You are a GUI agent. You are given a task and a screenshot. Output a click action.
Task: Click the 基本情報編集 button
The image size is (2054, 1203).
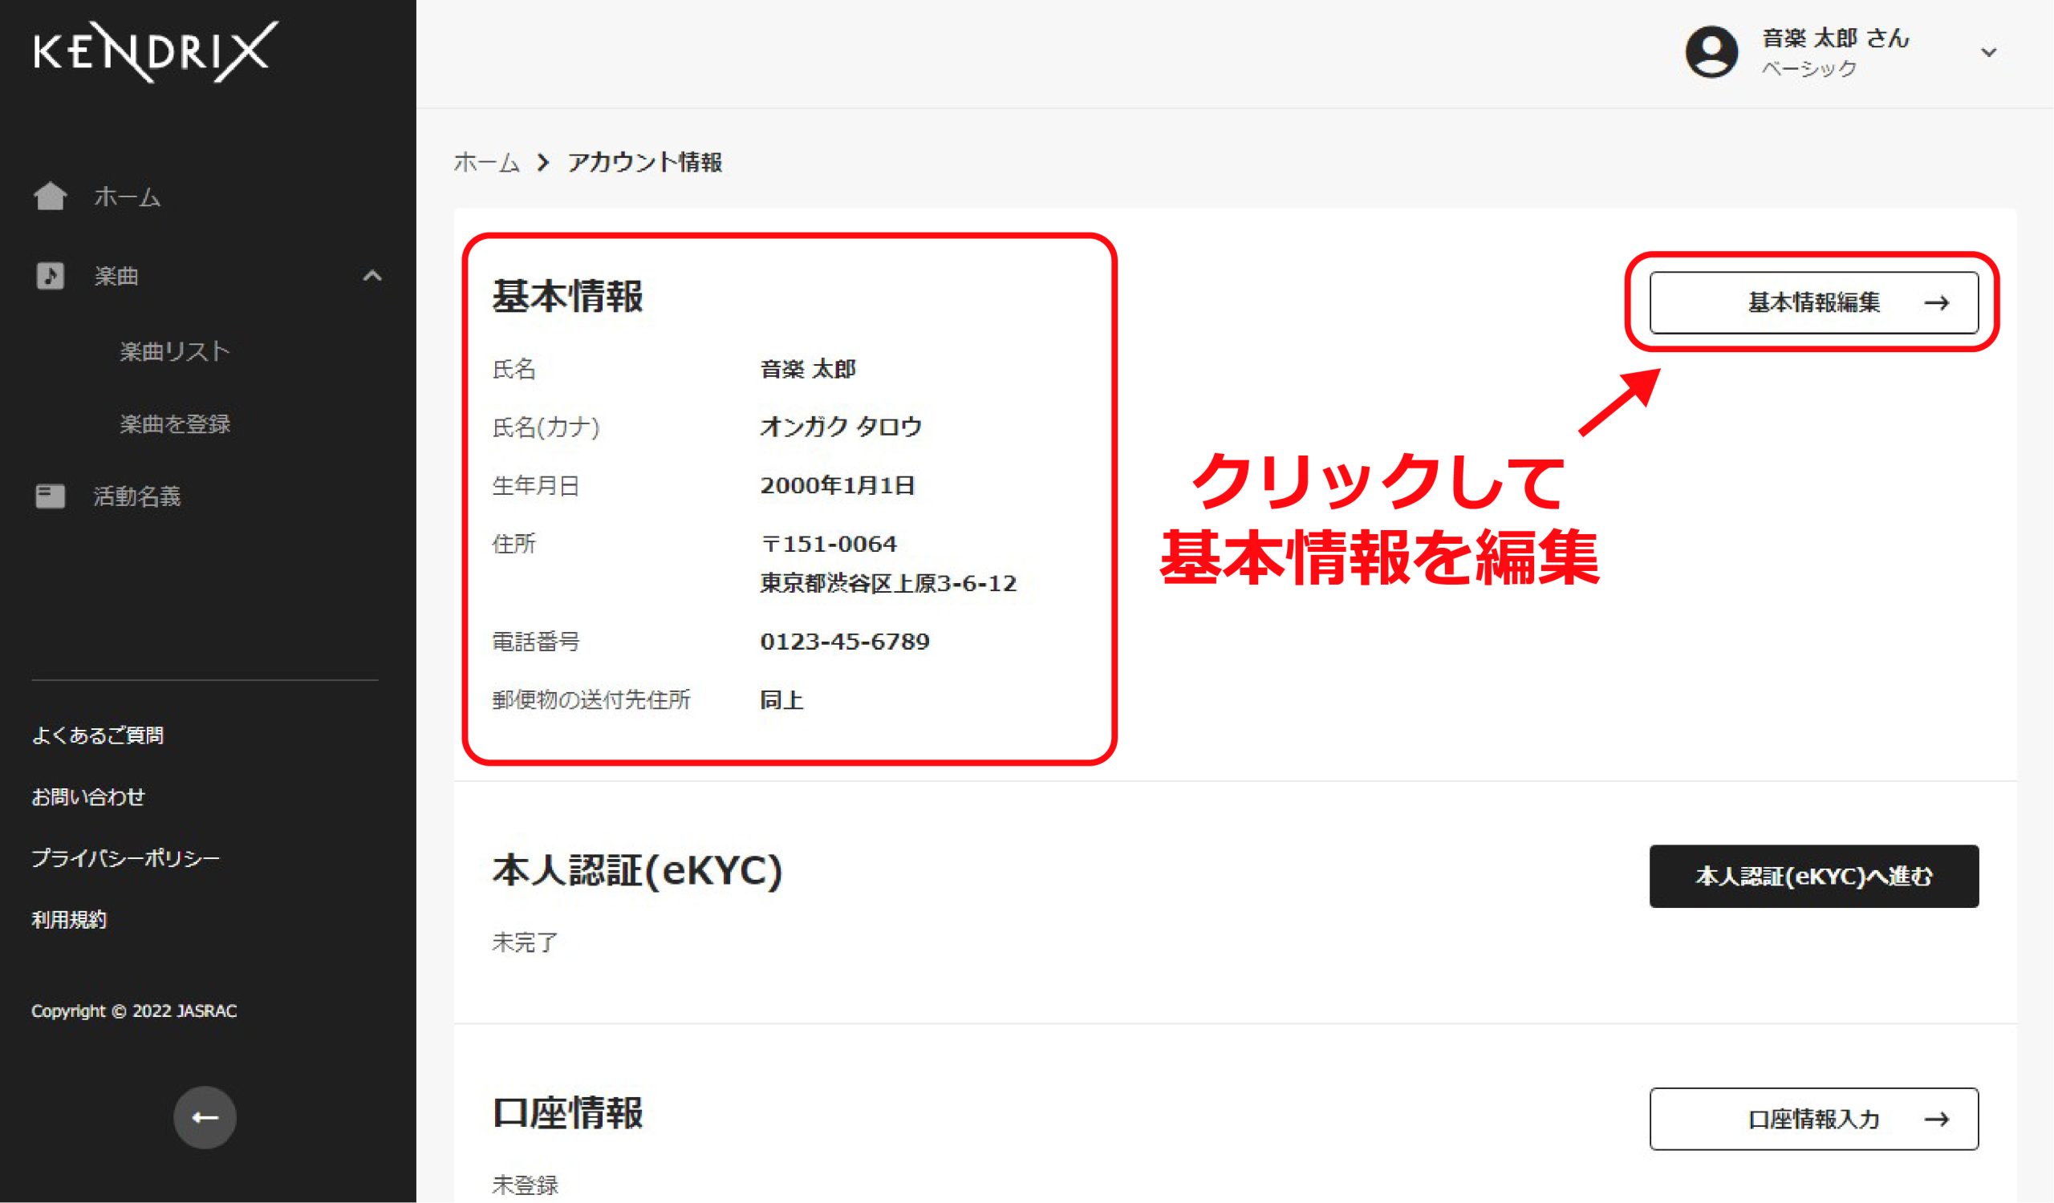(1812, 303)
